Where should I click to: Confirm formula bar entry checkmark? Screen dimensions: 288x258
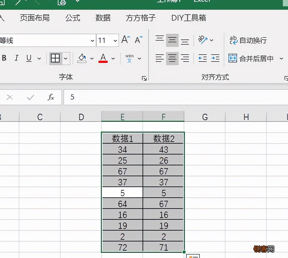pyautogui.click(x=31, y=97)
